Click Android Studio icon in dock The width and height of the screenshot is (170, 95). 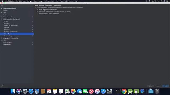(130, 91)
